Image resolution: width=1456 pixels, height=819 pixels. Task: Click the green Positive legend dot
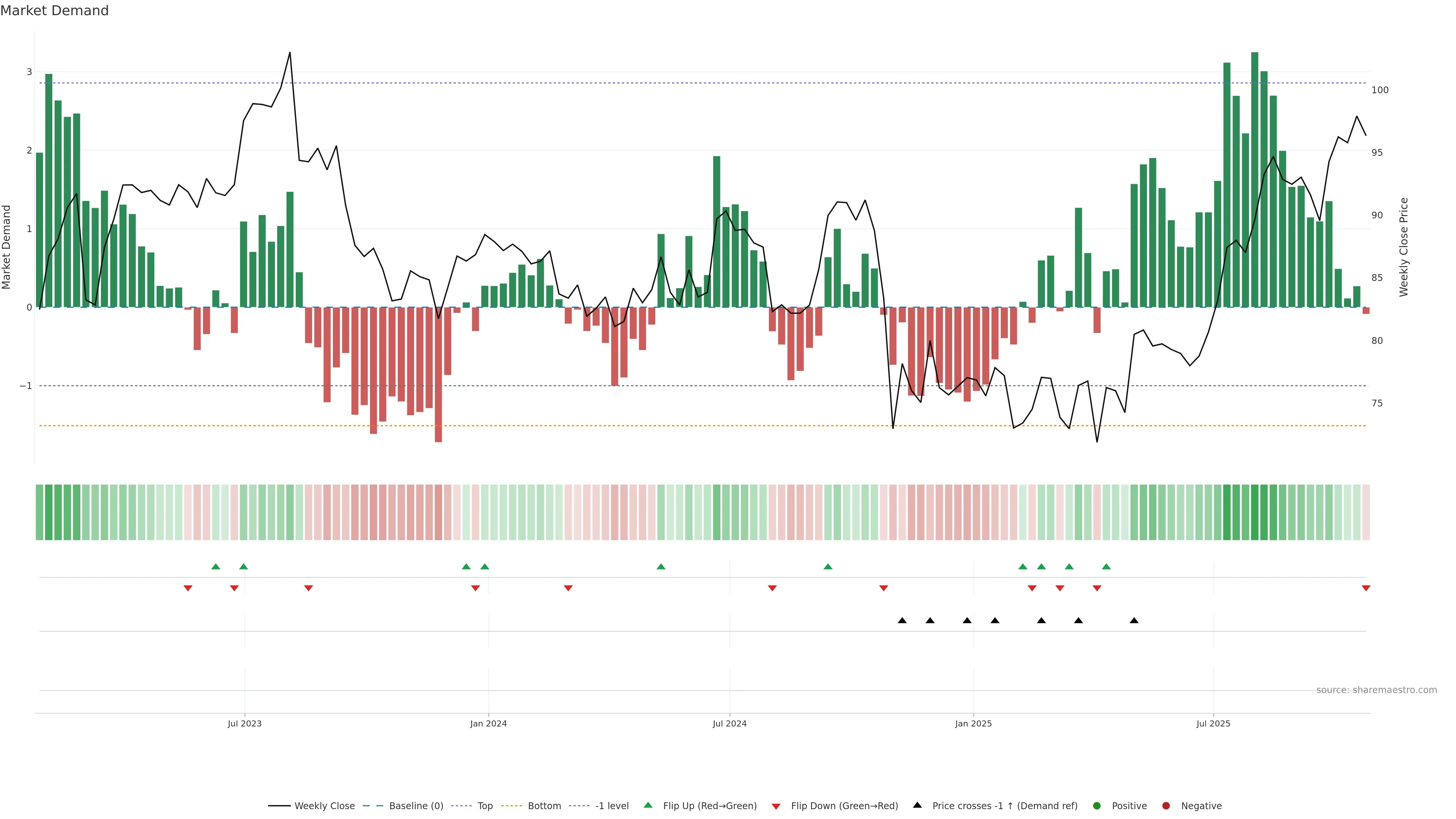click(1097, 805)
